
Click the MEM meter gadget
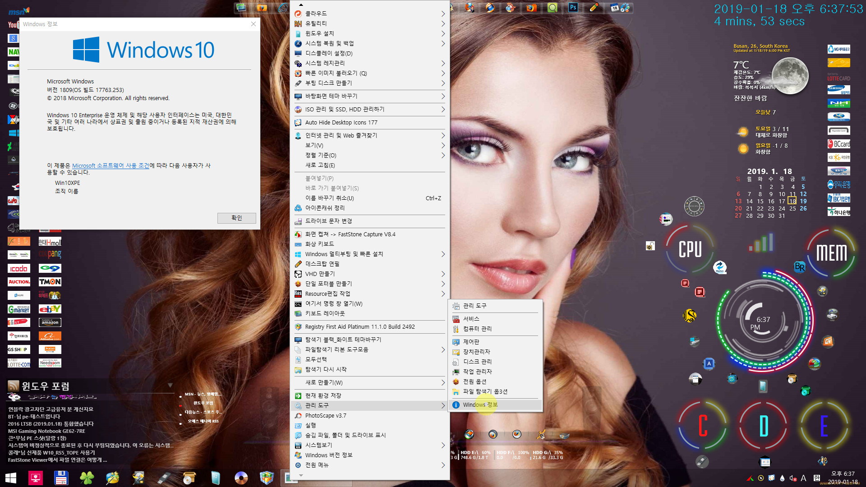[x=832, y=253]
